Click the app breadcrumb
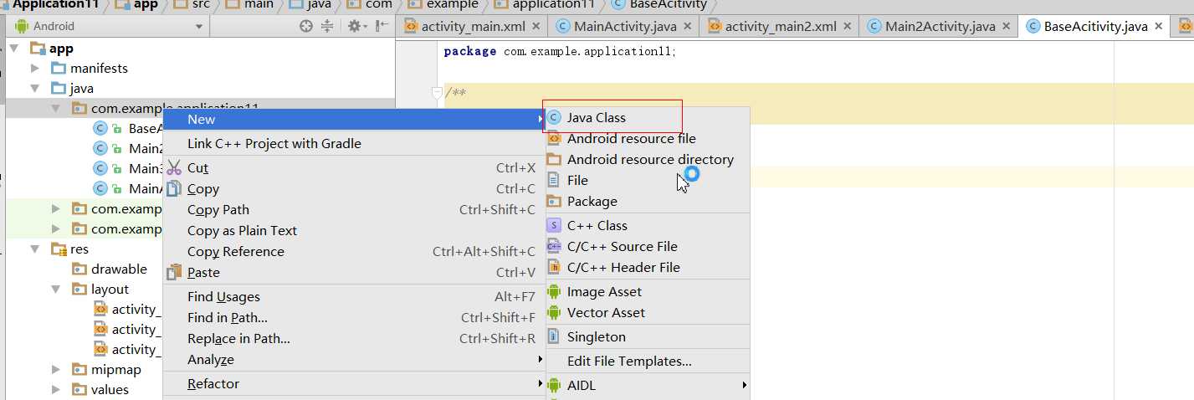1194x400 pixels. pos(136,5)
